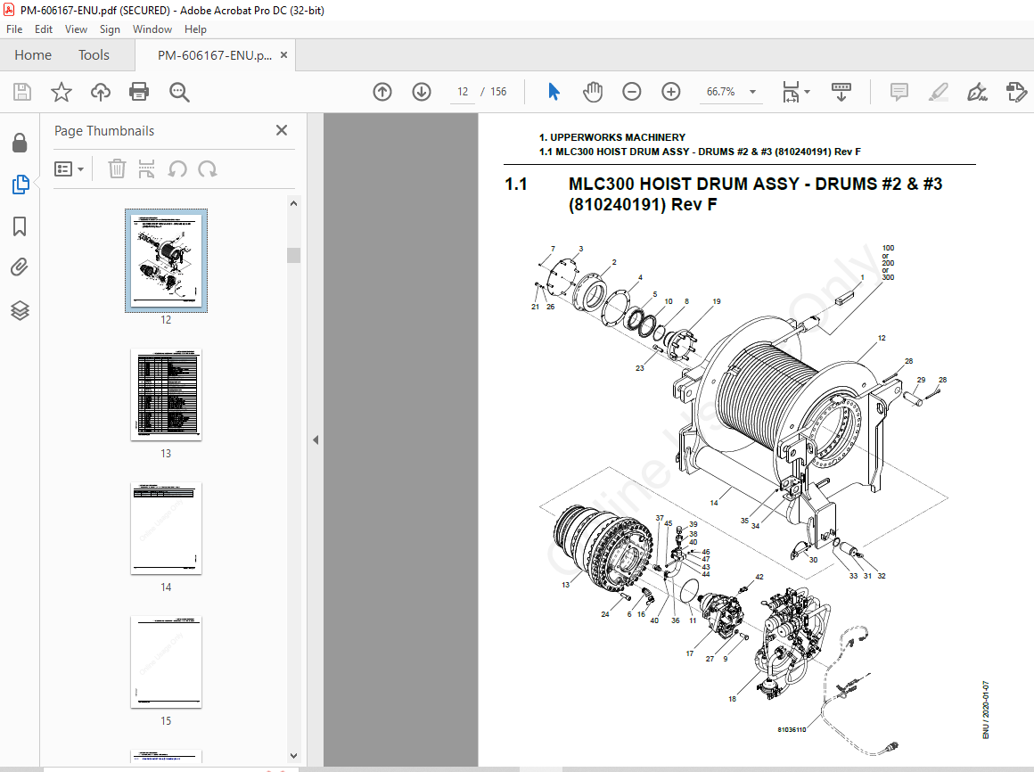Open thumbnail options menu dropdown
This screenshot has height=772, width=1034.
coord(70,169)
